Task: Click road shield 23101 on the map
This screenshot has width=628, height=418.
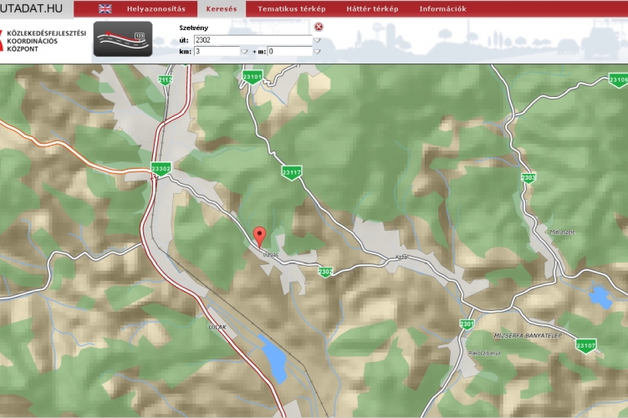Action: pos(253,77)
